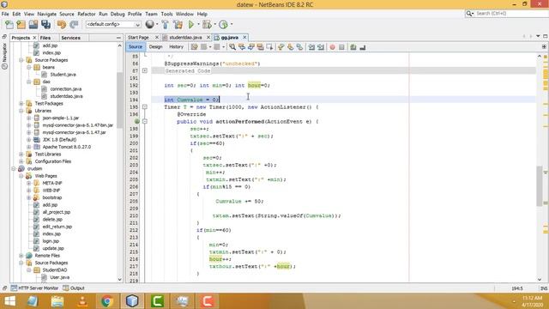Toggle Bookmark icon in editor toolbar

299,47
